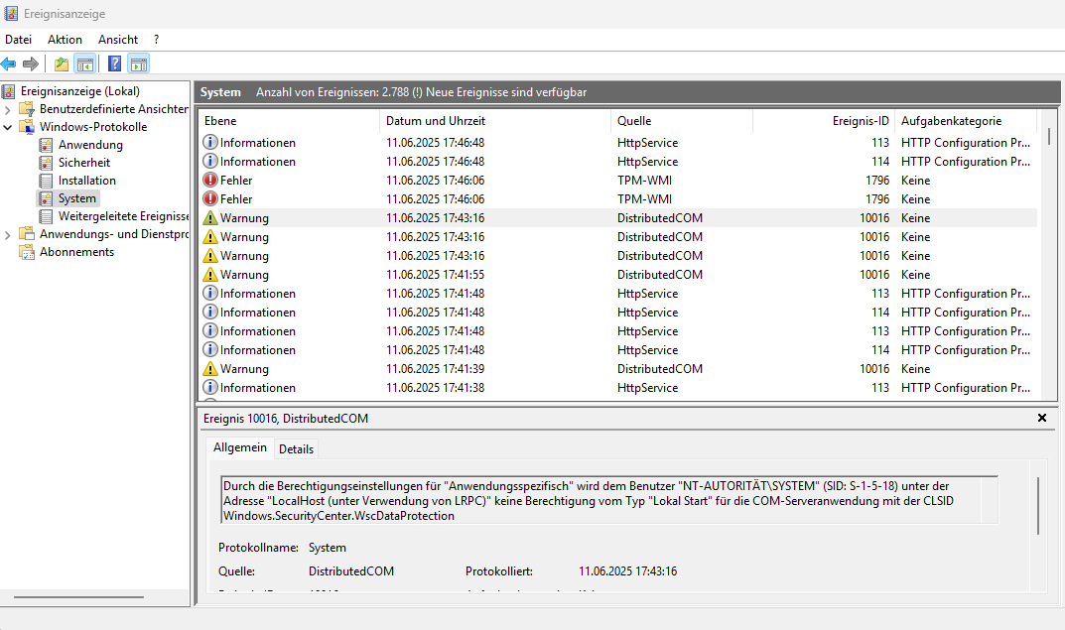Sort by the Quelle column header
The height and width of the screenshot is (630, 1065).
click(x=682, y=121)
